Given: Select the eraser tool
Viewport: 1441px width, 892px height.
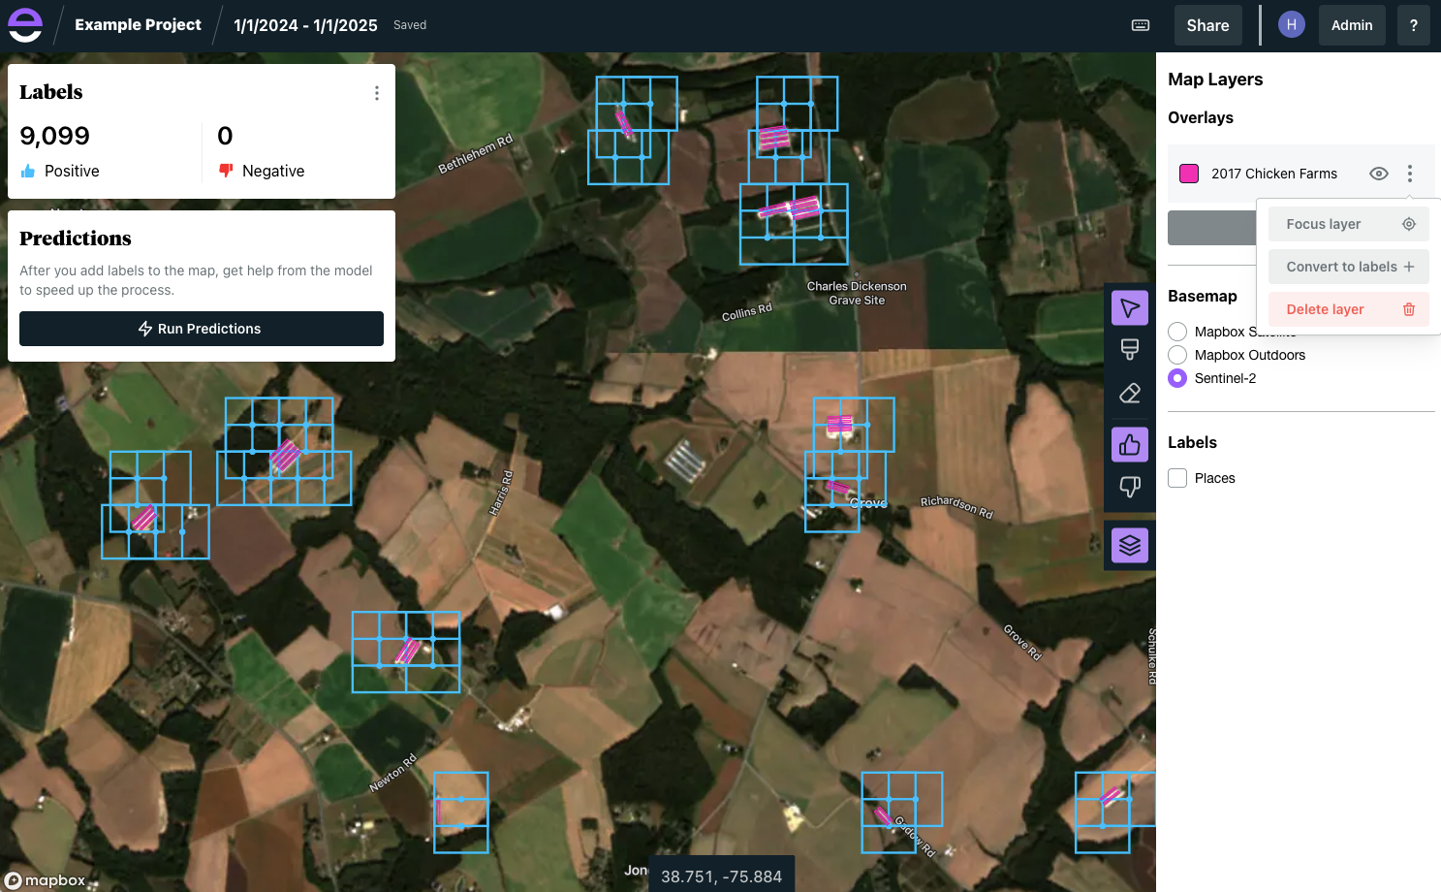Looking at the screenshot, I should pos(1129,393).
